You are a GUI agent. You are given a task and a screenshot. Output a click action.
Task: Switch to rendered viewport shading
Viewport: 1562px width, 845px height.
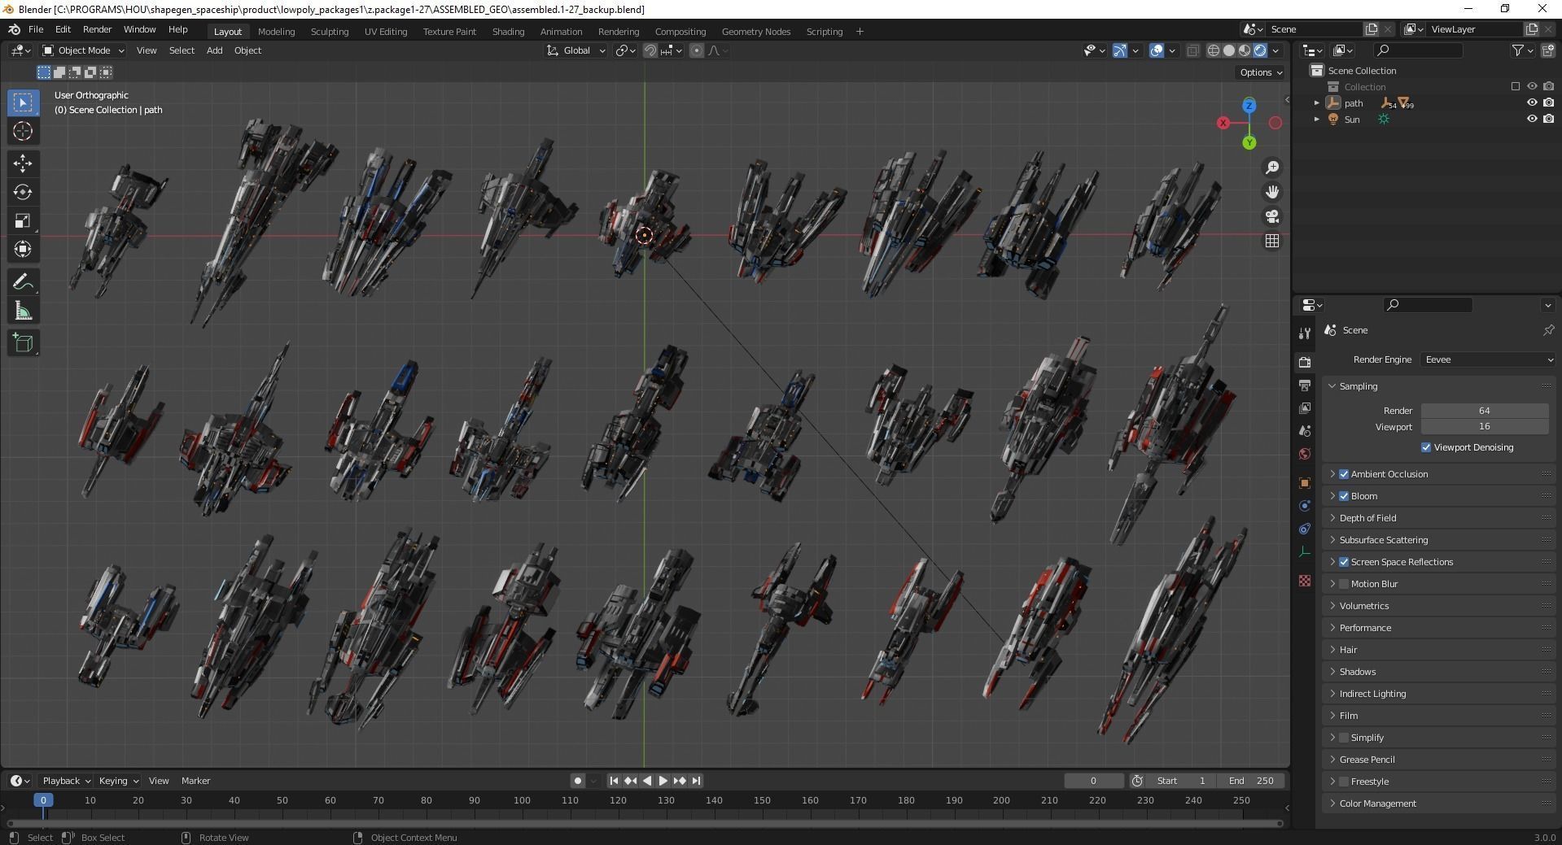[x=1260, y=50]
